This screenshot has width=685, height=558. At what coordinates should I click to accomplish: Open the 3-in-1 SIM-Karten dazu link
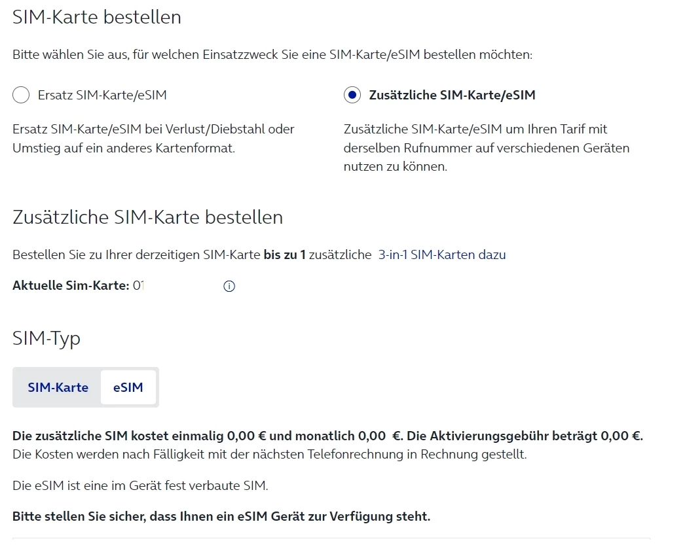point(442,255)
